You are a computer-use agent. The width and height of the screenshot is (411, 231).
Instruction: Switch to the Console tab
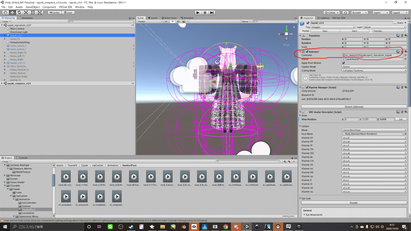click(22, 158)
